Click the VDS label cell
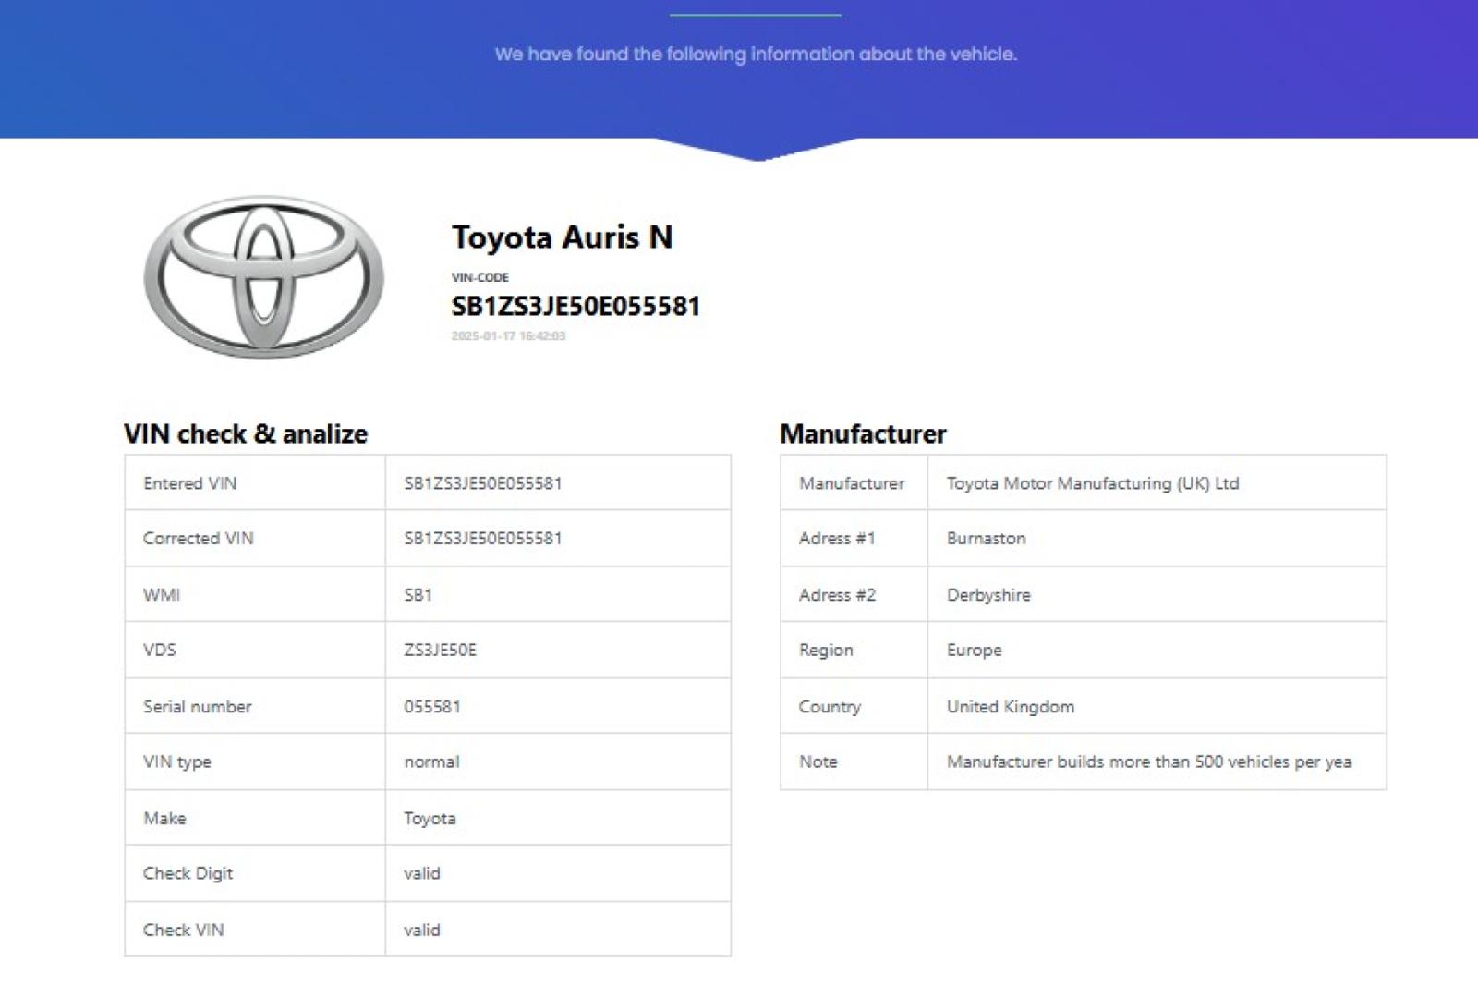Viewport: 1478px width, 998px height. 255,650
